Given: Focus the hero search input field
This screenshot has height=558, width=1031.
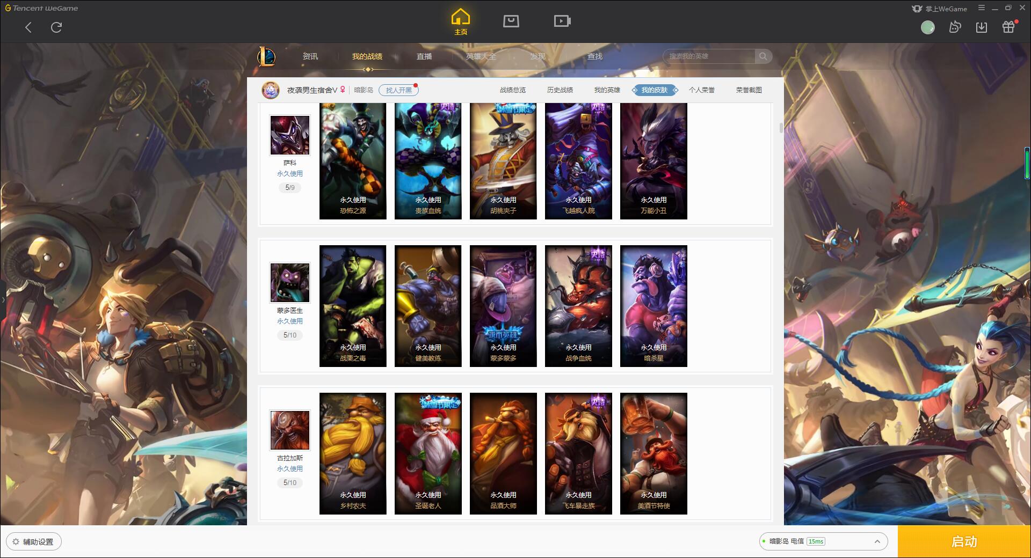Looking at the screenshot, I should [710, 56].
